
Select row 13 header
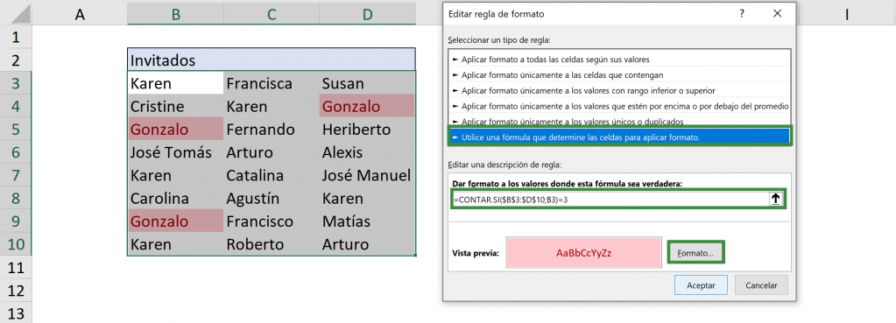pyautogui.click(x=16, y=312)
